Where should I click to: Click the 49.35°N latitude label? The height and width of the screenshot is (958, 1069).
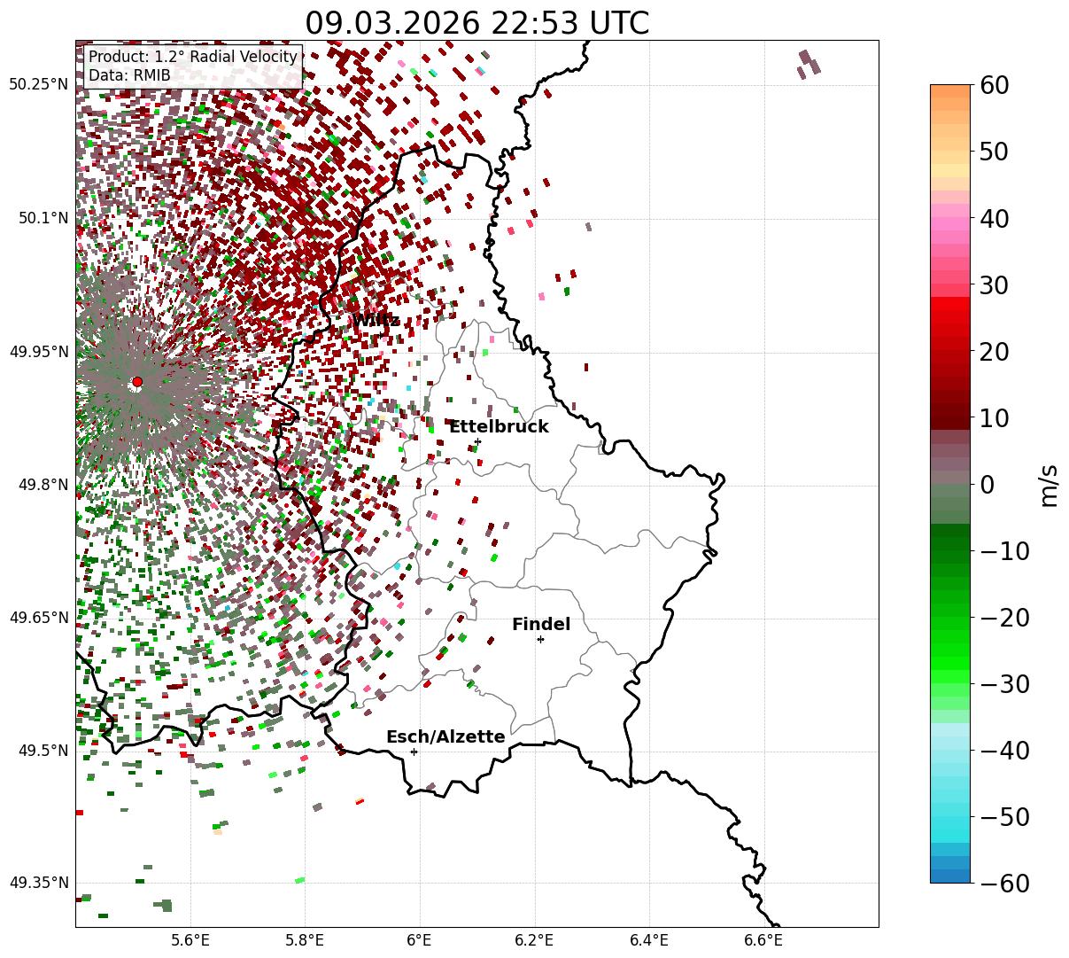38,883
